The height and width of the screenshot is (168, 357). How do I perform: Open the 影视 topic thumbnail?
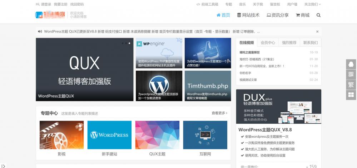point(62,135)
